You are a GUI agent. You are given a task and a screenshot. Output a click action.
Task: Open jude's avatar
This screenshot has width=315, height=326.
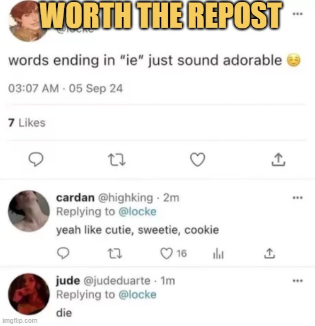coord(29,294)
